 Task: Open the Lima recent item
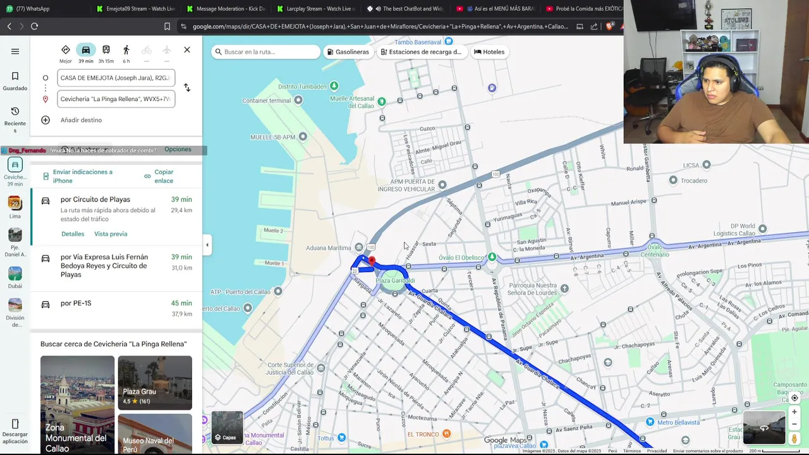15,208
